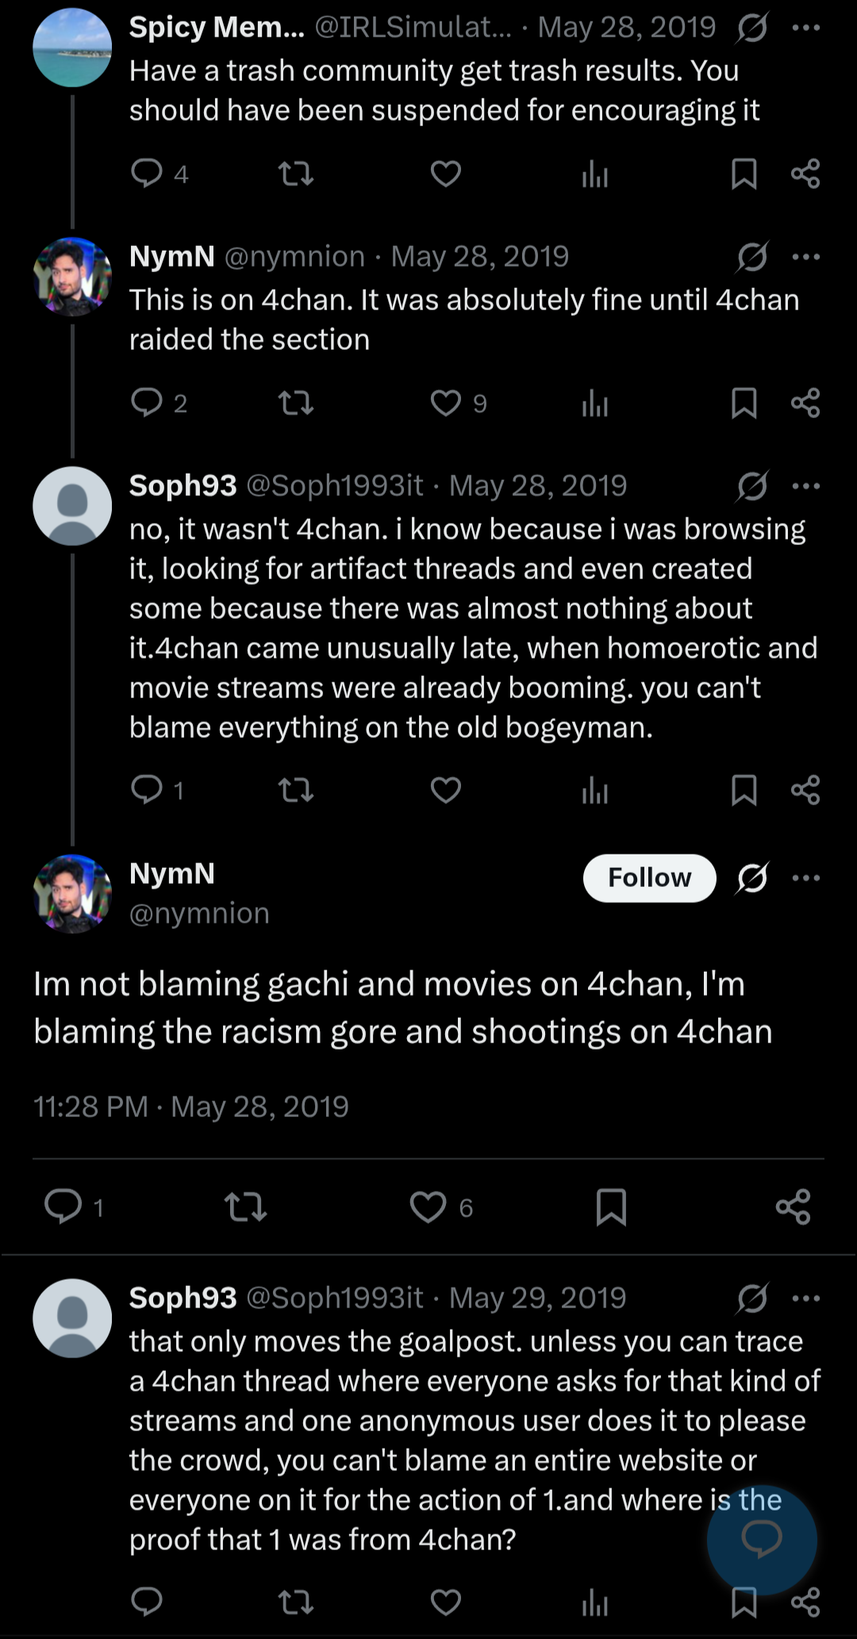Share NymN's main tweet
Viewport: 857px width, 1639px height.
click(793, 1207)
